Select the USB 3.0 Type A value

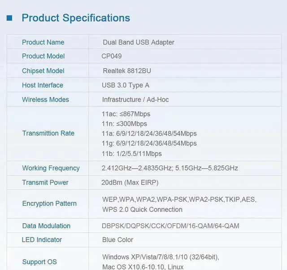click(126, 85)
